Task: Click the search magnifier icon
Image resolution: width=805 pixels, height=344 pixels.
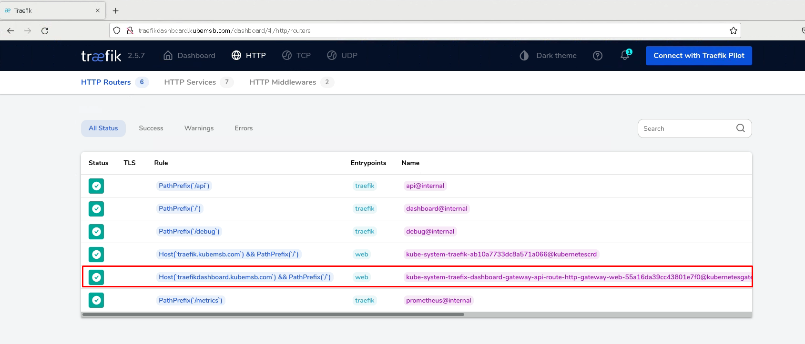Action: (740, 128)
